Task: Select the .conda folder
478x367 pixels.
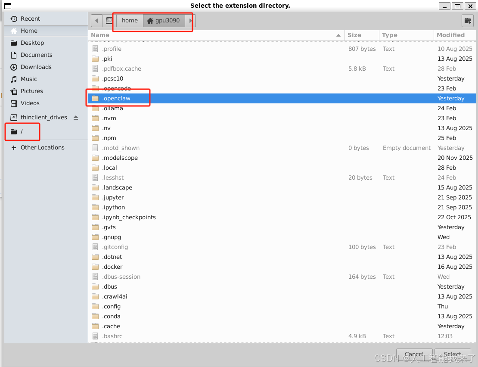Action: tap(282, 317)
